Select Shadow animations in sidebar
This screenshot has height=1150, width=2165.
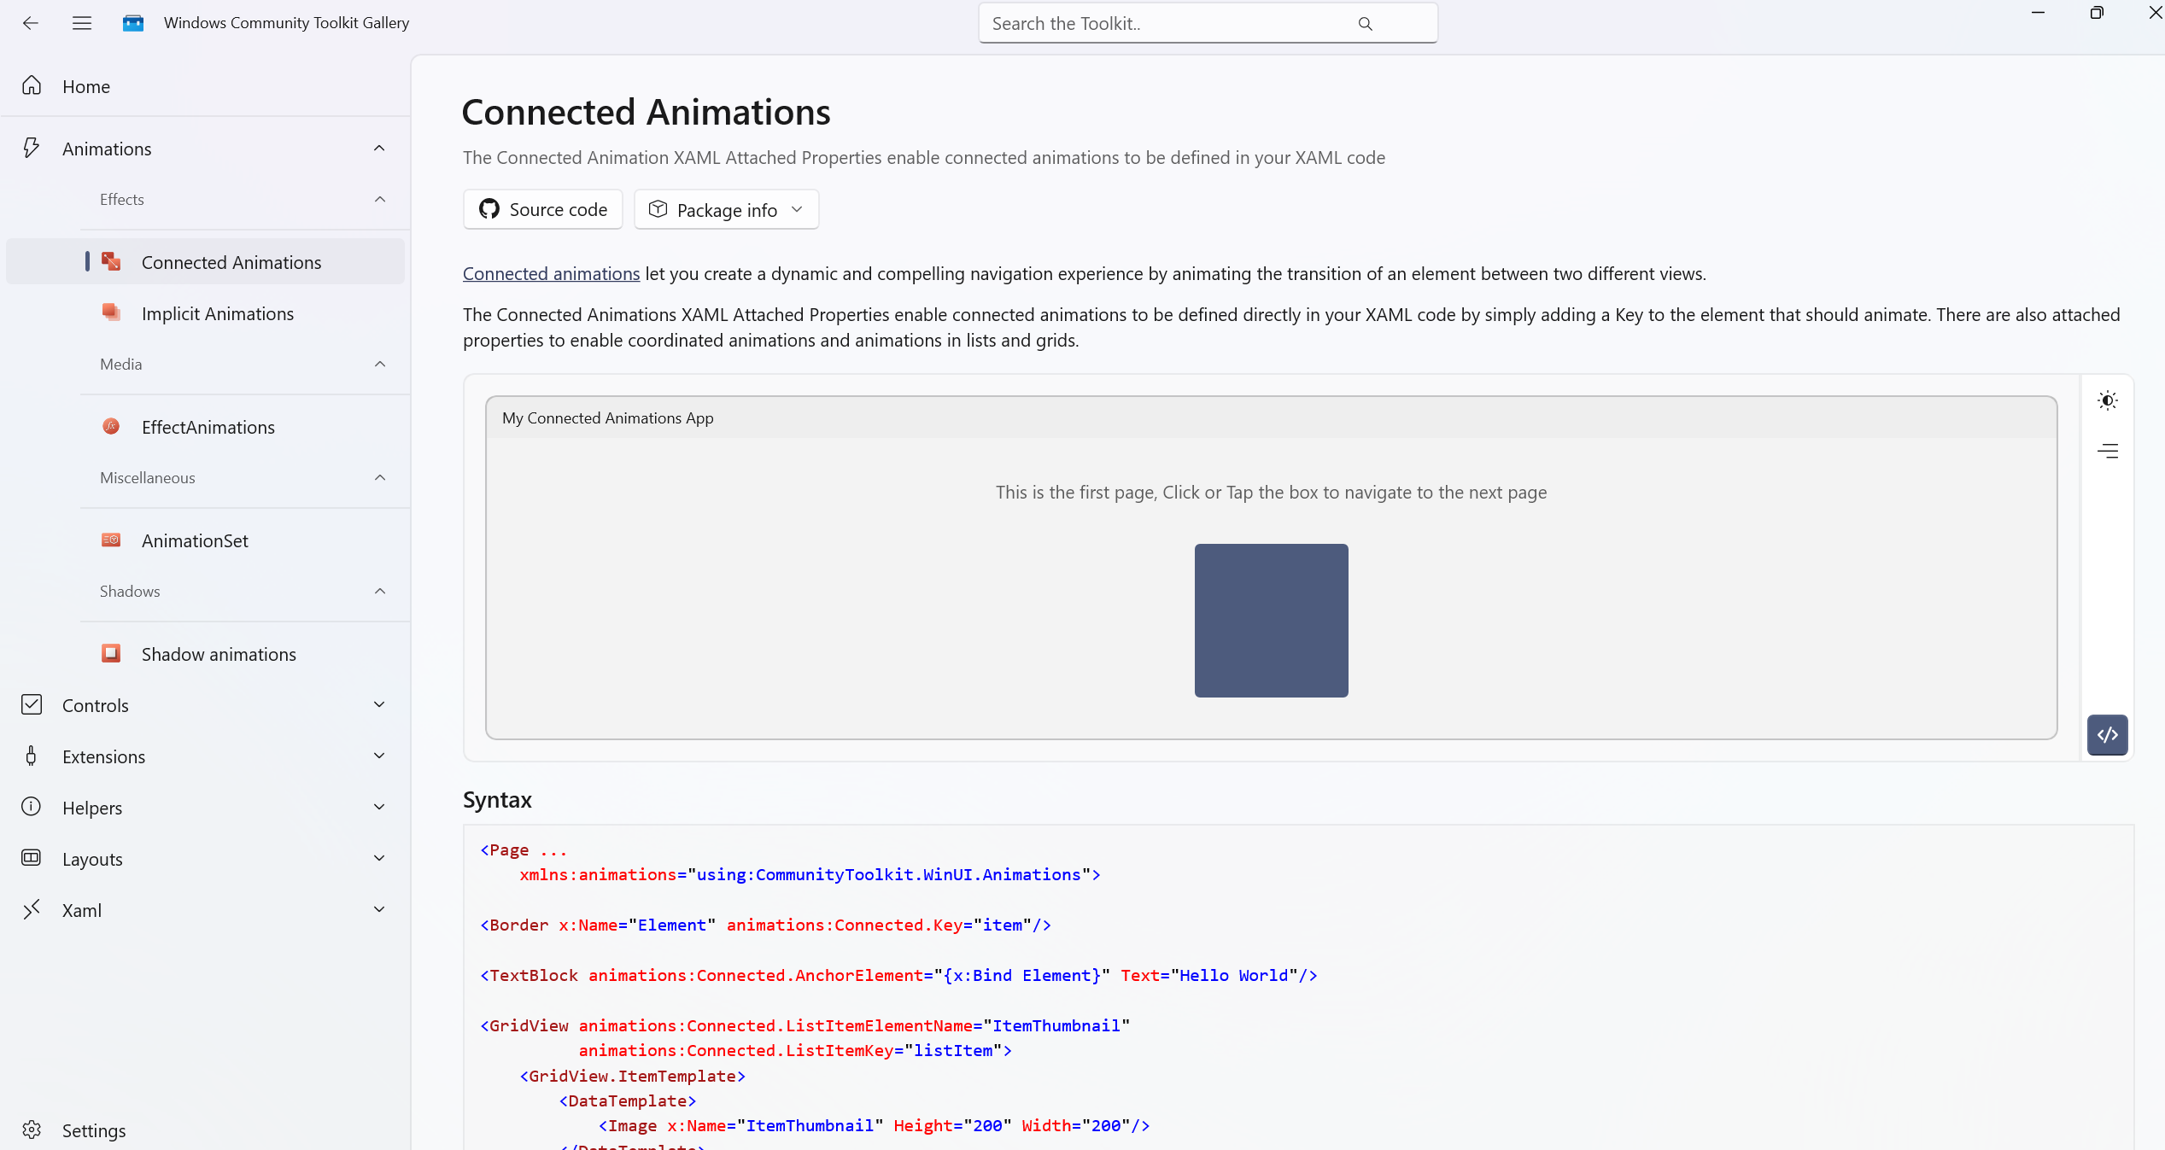(205, 654)
